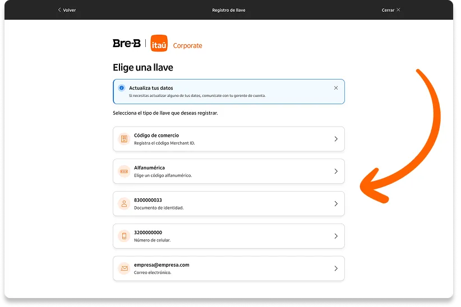The width and height of the screenshot is (461, 307).
Task: Open the empresa@empresa.com chevron
Action: pos(336,268)
